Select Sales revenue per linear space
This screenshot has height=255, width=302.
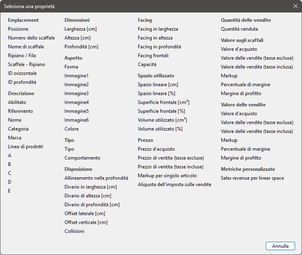point(252,178)
